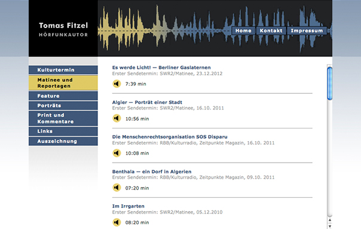Play the SOS Disparu report audio
Screen dimensions: 361x229
pyautogui.click(x=117, y=153)
